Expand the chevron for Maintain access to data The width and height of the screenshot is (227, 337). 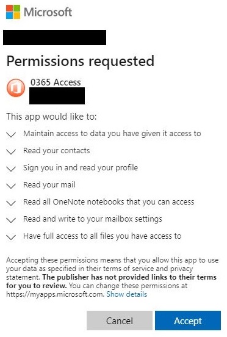coord(11,134)
